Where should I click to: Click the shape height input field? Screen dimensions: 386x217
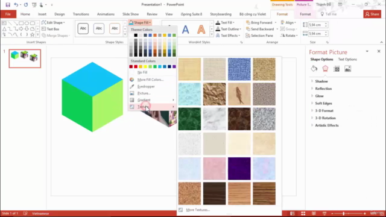[x=316, y=25]
